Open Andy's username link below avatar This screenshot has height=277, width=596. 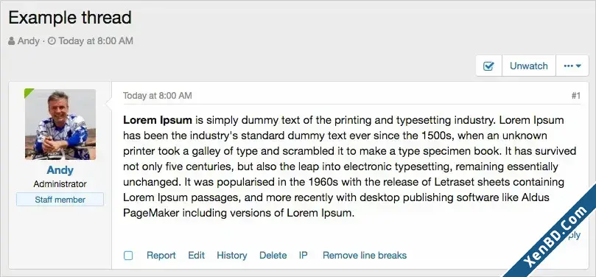[60, 170]
